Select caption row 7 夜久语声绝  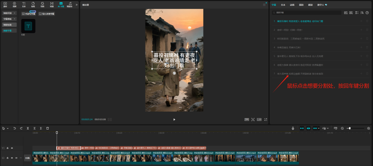[321, 74]
